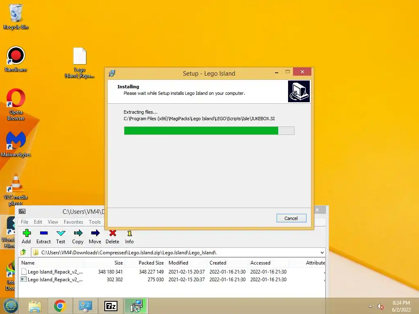Open Control Panel taskbar icon
Viewport: 419px width, 314px height.
click(x=86, y=306)
